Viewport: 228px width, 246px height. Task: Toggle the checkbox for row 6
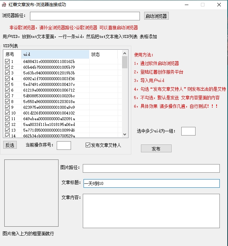point(7,90)
